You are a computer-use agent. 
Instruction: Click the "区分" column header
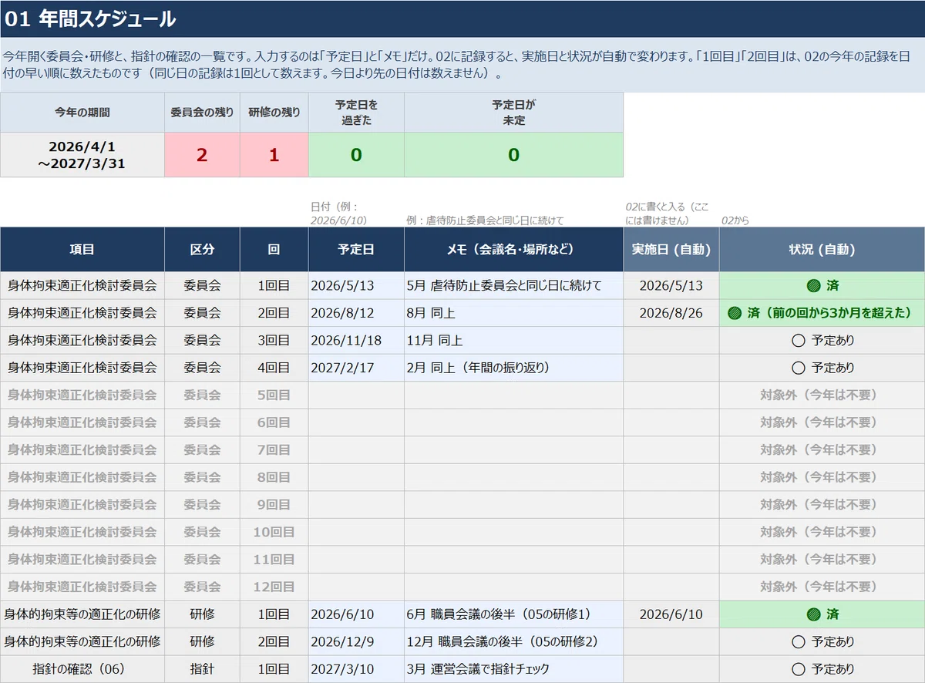(x=202, y=250)
